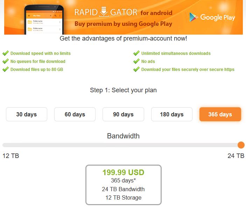Open the Buy premium by Google Play banner
The width and height of the screenshot is (246, 209).
123,24
